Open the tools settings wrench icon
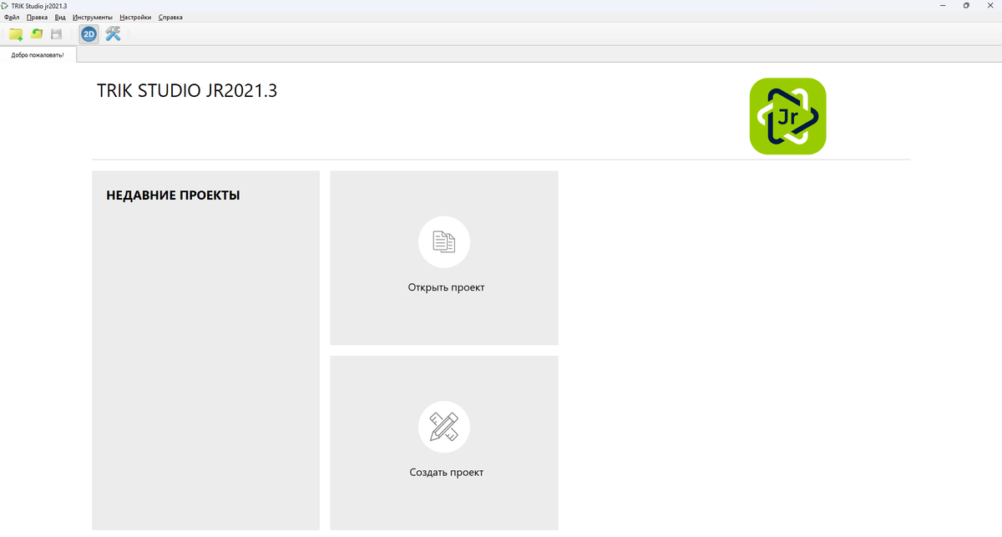The height and width of the screenshot is (537, 1002). click(x=113, y=34)
